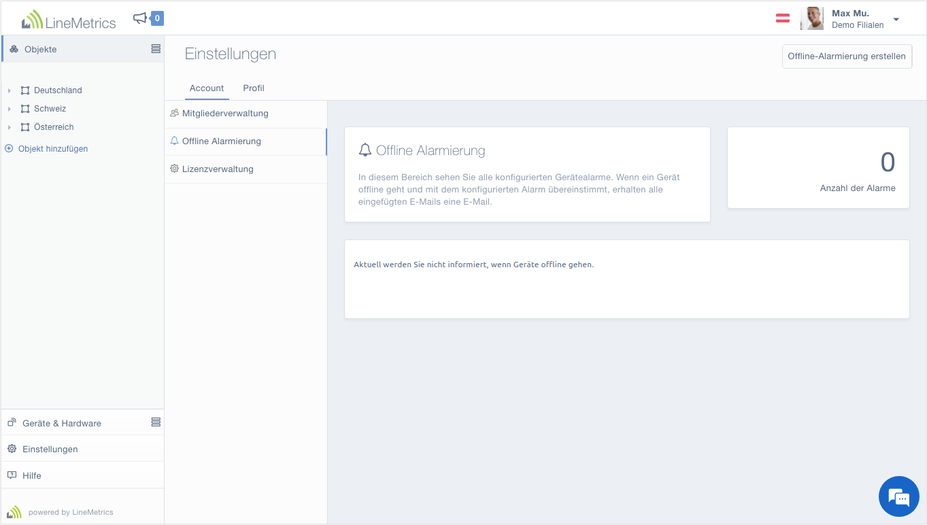Open the megaphone announcements icon
This screenshot has width=927, height=525.
tap(140, 18)
